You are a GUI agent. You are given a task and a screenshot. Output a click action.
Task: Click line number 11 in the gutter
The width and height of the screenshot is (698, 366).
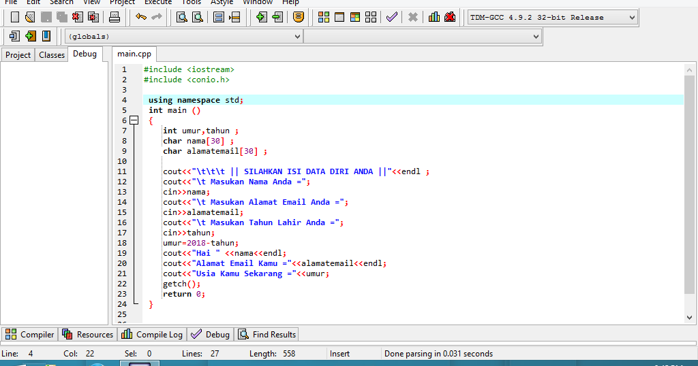[122, 171]
